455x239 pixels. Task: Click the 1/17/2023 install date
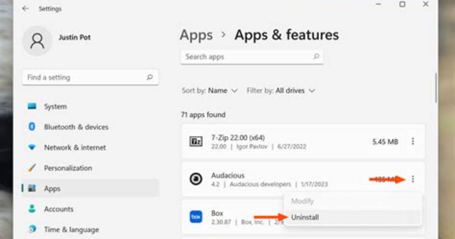point(314,185)
